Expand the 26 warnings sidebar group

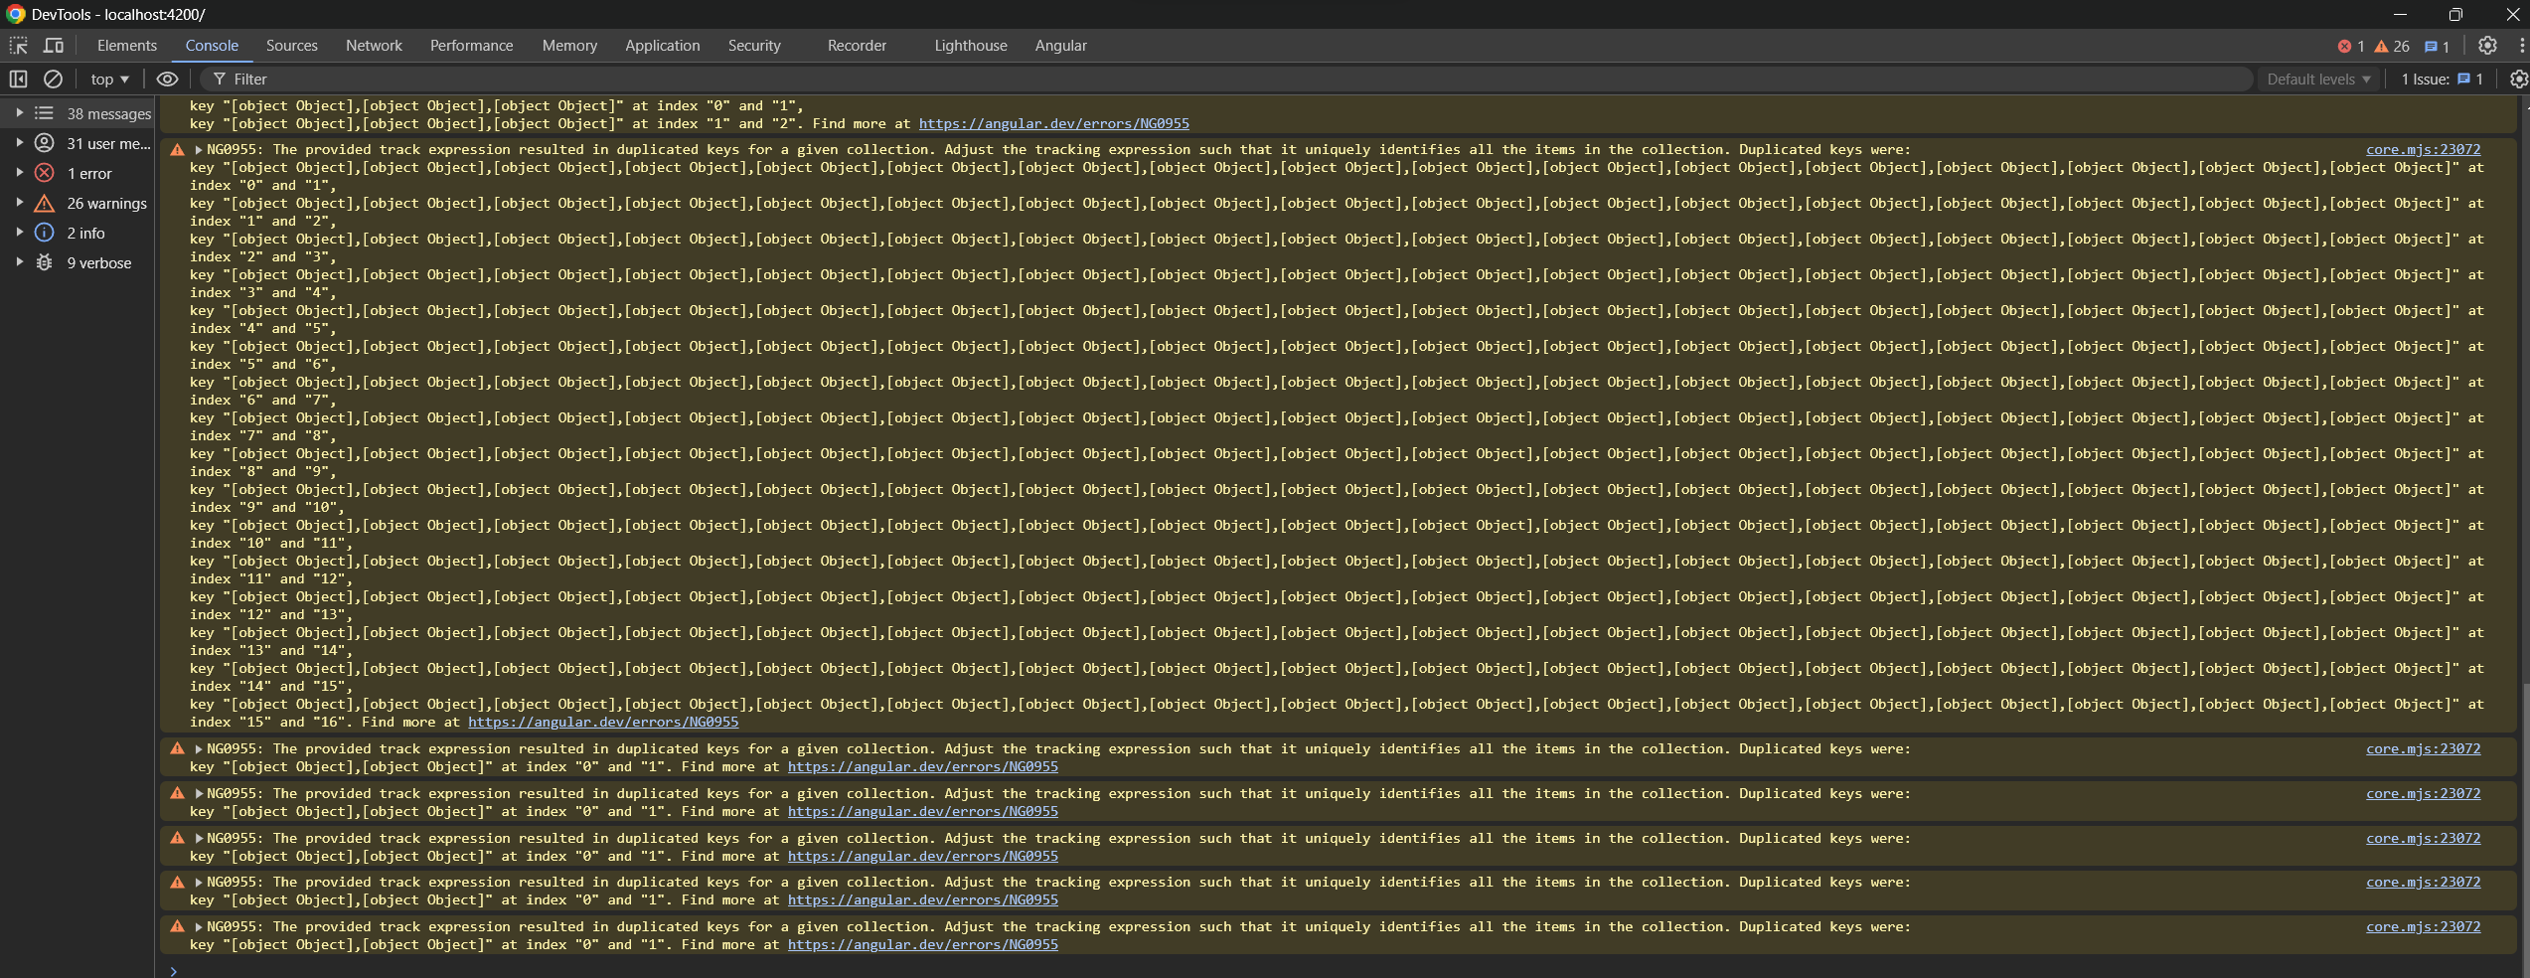coord(19,203)
